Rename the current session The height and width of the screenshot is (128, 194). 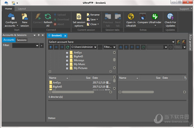pyautogui.click(x=93, y=15)
